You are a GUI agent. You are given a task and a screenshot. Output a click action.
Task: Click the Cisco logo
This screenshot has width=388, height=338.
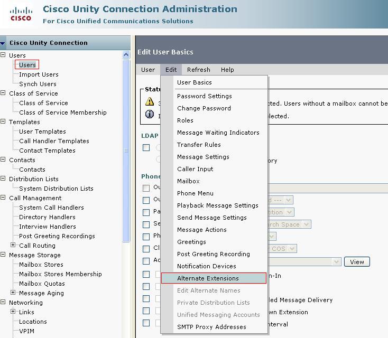(21, 14)
